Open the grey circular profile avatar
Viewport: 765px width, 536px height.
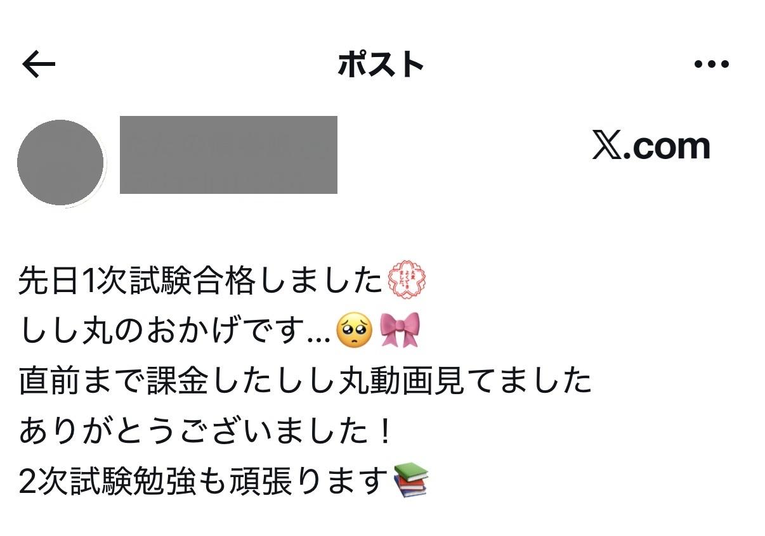[60, 163]
